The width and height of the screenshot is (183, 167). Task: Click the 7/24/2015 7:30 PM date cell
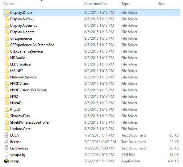99,148
